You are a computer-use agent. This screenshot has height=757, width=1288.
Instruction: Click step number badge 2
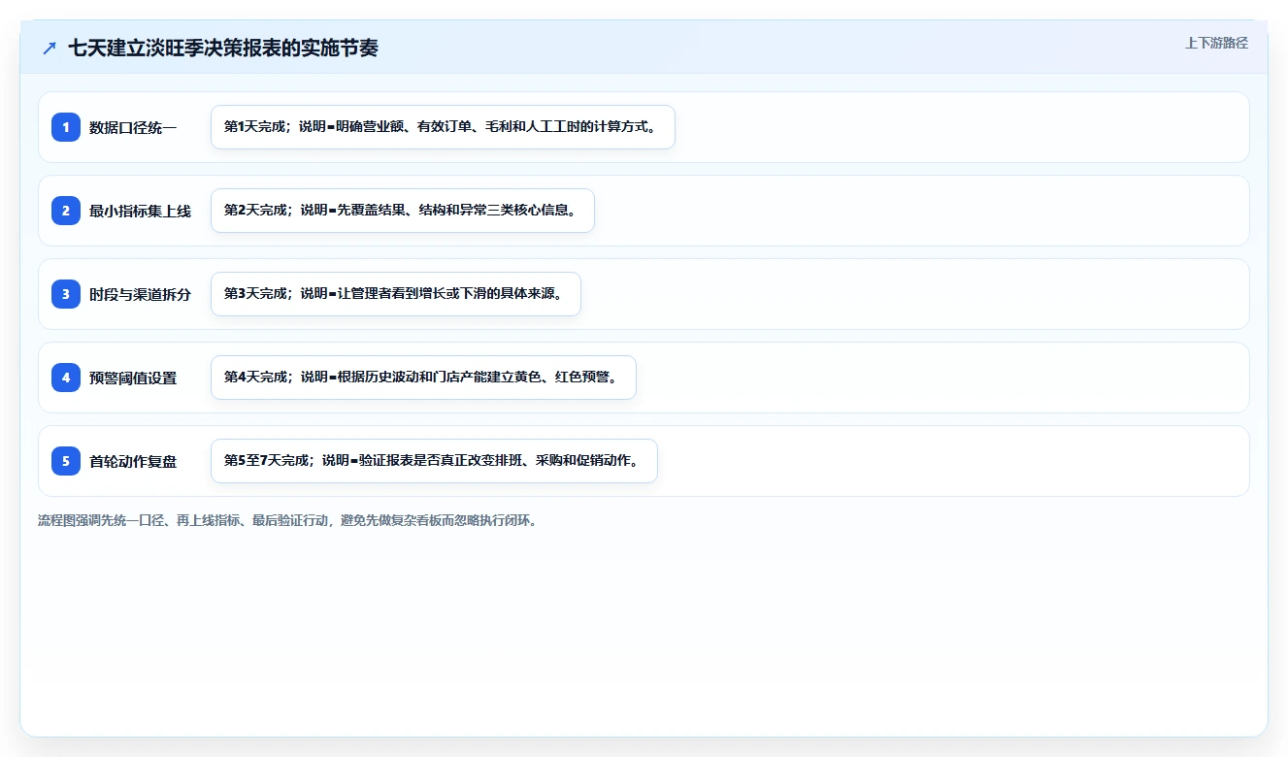coord(66,211)
